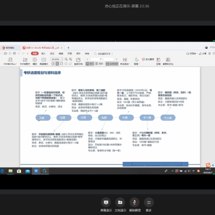The width and height of the screenshot is (215, 215).
Task: Click the 全文翻译 translate button
Action: pyautogui.click(x=148, y=59)
